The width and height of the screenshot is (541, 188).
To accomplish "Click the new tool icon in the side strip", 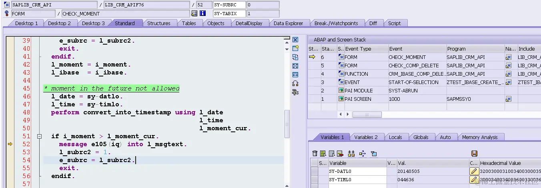I will 295,48.
